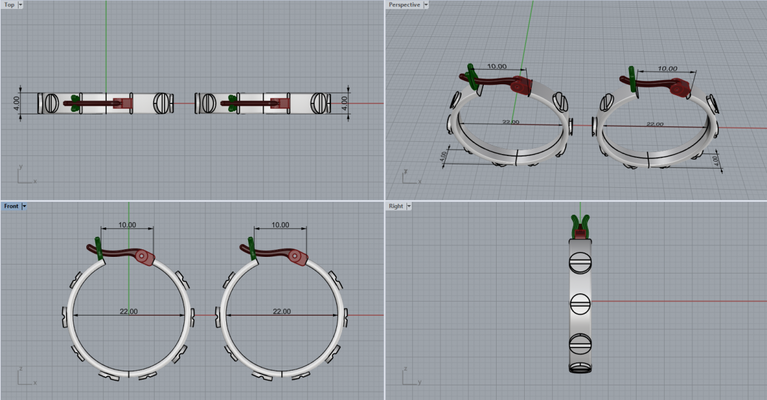The height and width of the screenshot is (400, 767).
Task: Select the right ring's 22.00 dimension in Perspective view
Action: 655,124
